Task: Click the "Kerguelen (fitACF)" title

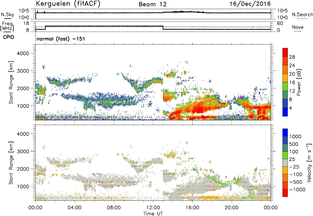Action: pos(68,4)
